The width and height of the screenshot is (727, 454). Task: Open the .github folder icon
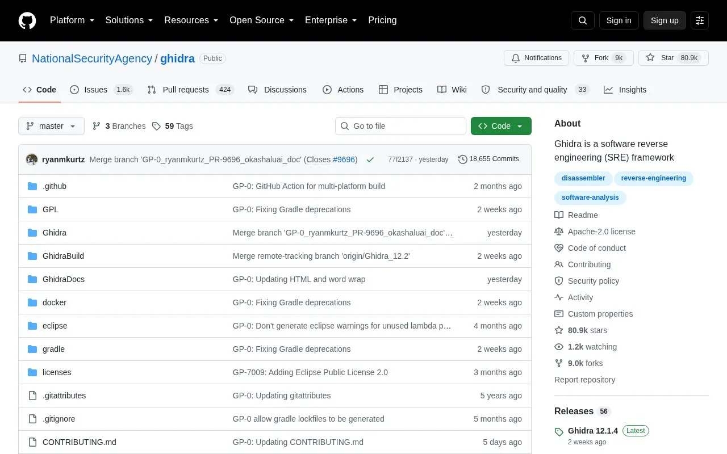coord(32,186)
